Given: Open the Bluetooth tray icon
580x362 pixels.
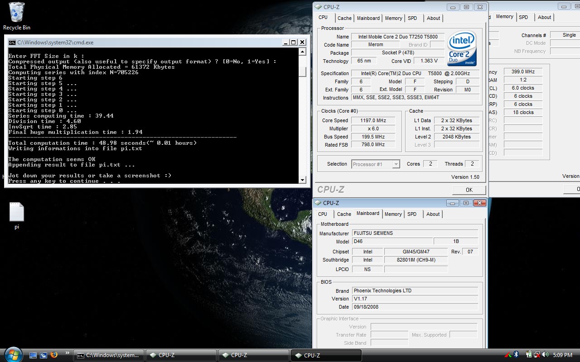Looking at the screenshot, I should coord(516,355).
